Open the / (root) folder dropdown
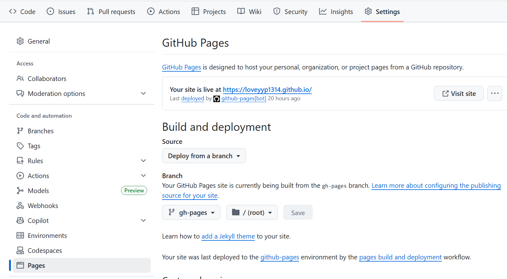 click(x=252, y=212)
